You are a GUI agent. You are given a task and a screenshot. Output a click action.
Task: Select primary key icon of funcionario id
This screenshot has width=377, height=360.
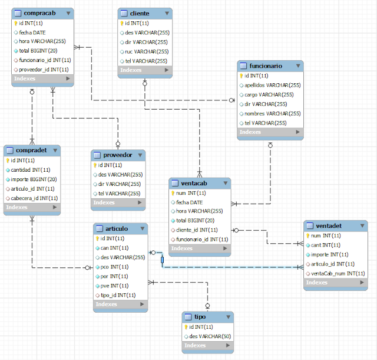[x=242, y=76]
